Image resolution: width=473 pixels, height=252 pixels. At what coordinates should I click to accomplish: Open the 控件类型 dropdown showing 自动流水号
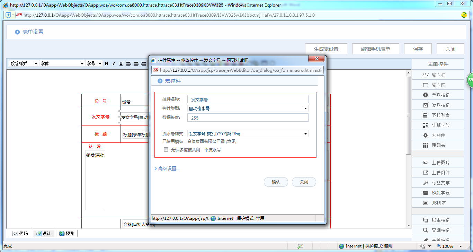(x=305, y=108)
